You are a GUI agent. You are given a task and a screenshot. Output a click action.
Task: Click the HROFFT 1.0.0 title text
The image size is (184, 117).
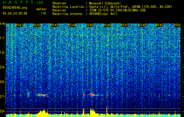[22, 2]
